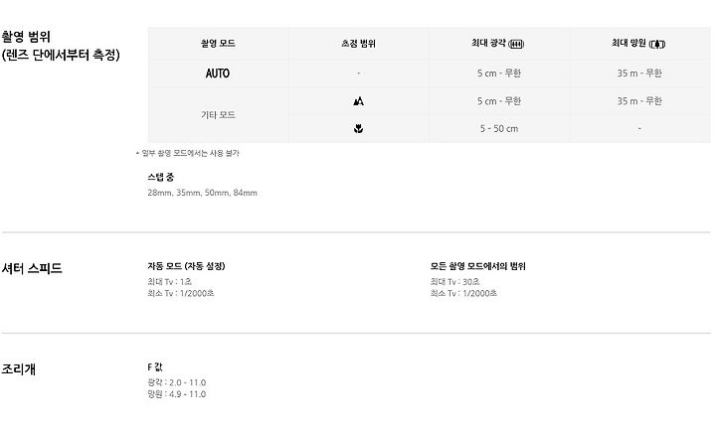Click the 기타 모드 row label
The image size is (716, 433).
218,115
